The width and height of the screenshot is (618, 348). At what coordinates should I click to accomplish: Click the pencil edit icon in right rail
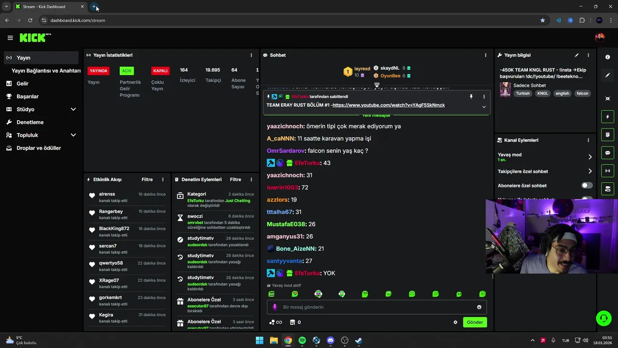(x=607, y=75)
